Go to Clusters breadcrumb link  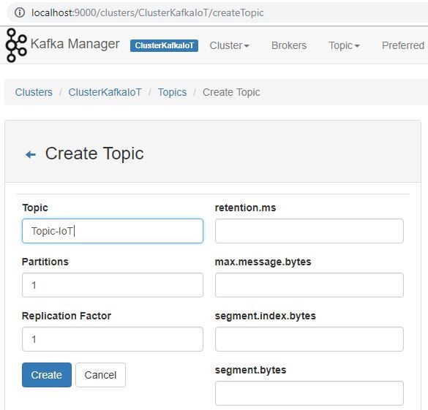click(x=34, y=92)
